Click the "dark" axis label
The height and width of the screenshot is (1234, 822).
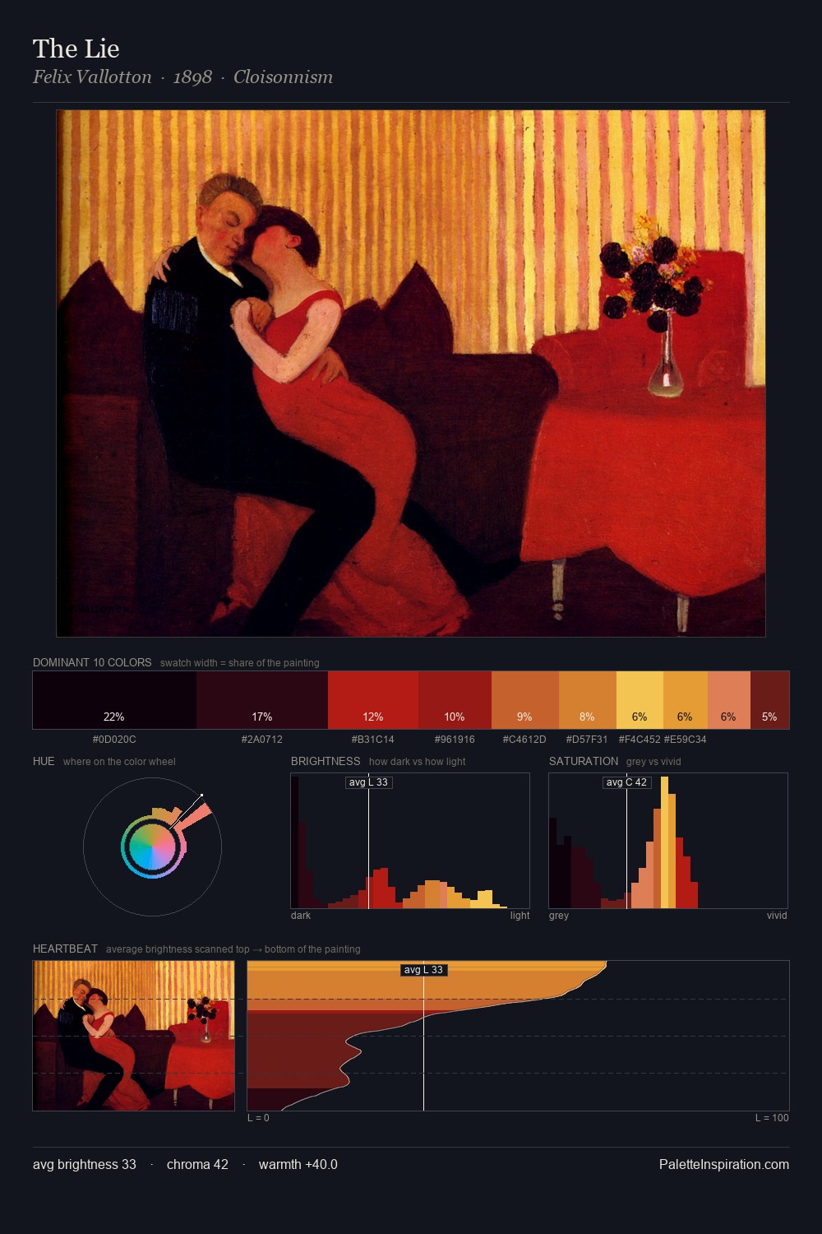click(x=301, y=916)
